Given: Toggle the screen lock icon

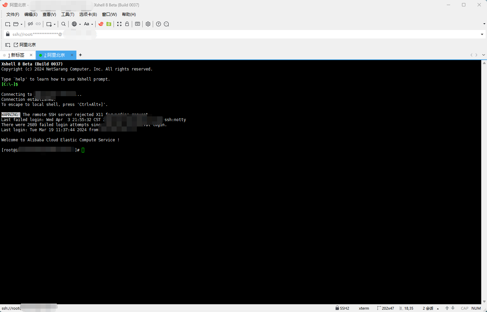Looking at the screenshot, I should [x=127, y=24].
